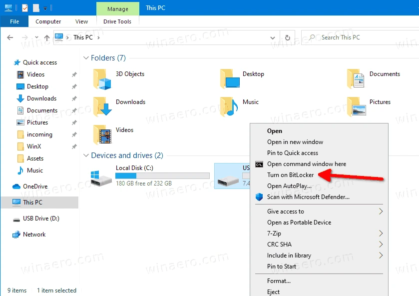Open Downloads in Quick access

tap(41, 98)
